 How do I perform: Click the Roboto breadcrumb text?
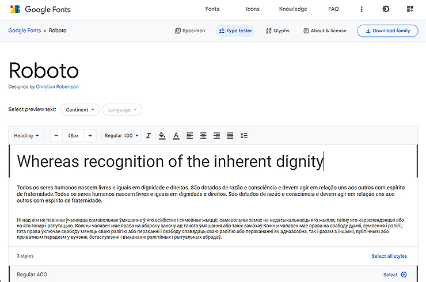[x=58, y=31]
